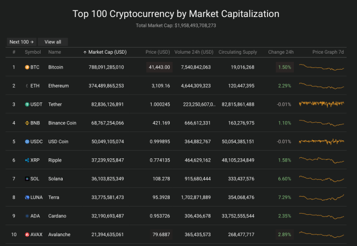This screenshot has width=357, height=246.
Task: Click the Terra LUNA coin icon
Action: pos(27,198)
